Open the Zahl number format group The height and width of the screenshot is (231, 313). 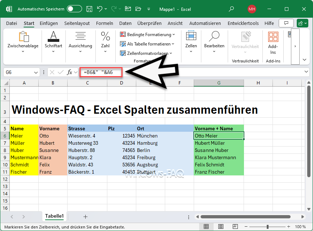(105, 42)
